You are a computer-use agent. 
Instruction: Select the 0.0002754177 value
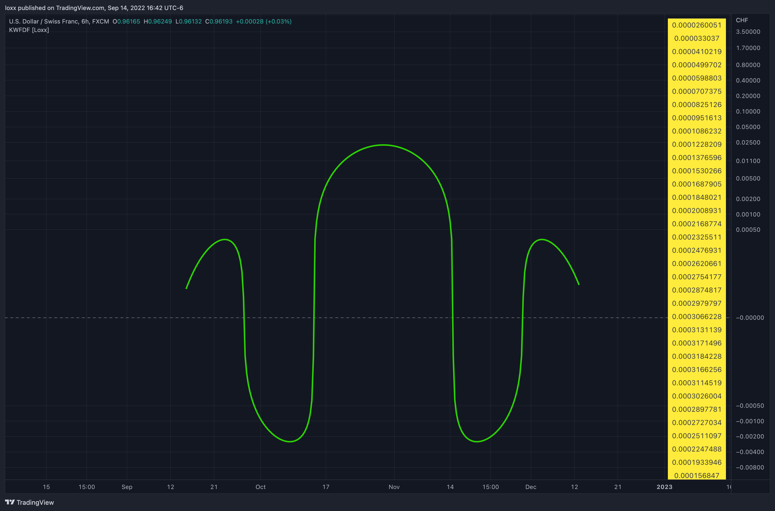(697, 277)
